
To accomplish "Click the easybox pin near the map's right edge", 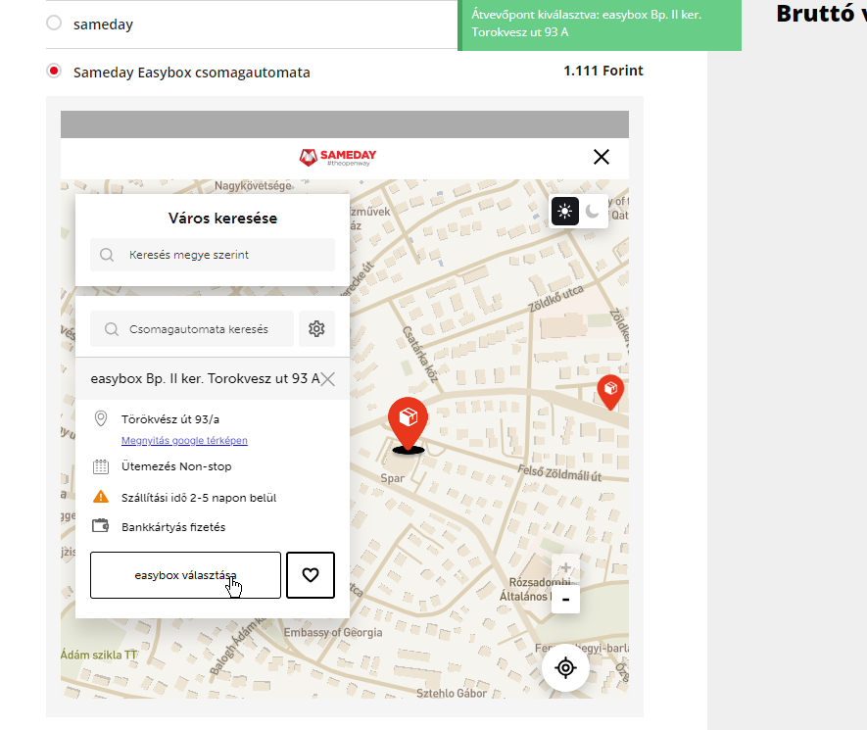I will pyautogui.click(x=610, y=392).
